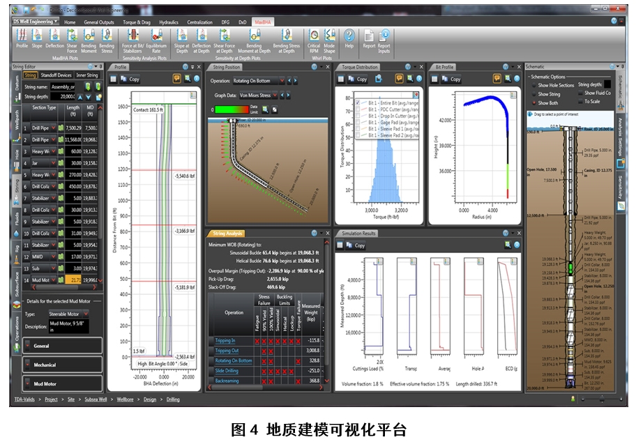This screenshot has width=636, height=442.
Task: Adjust the zoom slider in the status bar
Action: point(602,399)
